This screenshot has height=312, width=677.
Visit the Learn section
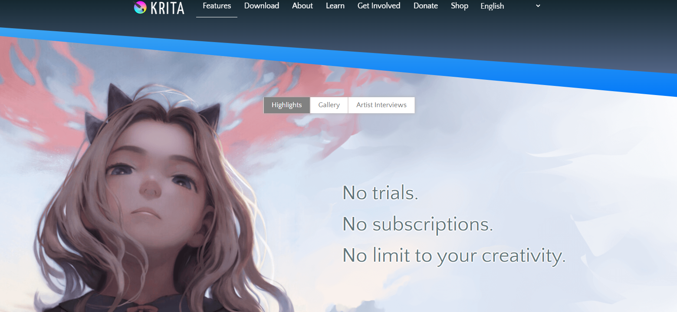(x=335, y=6)
